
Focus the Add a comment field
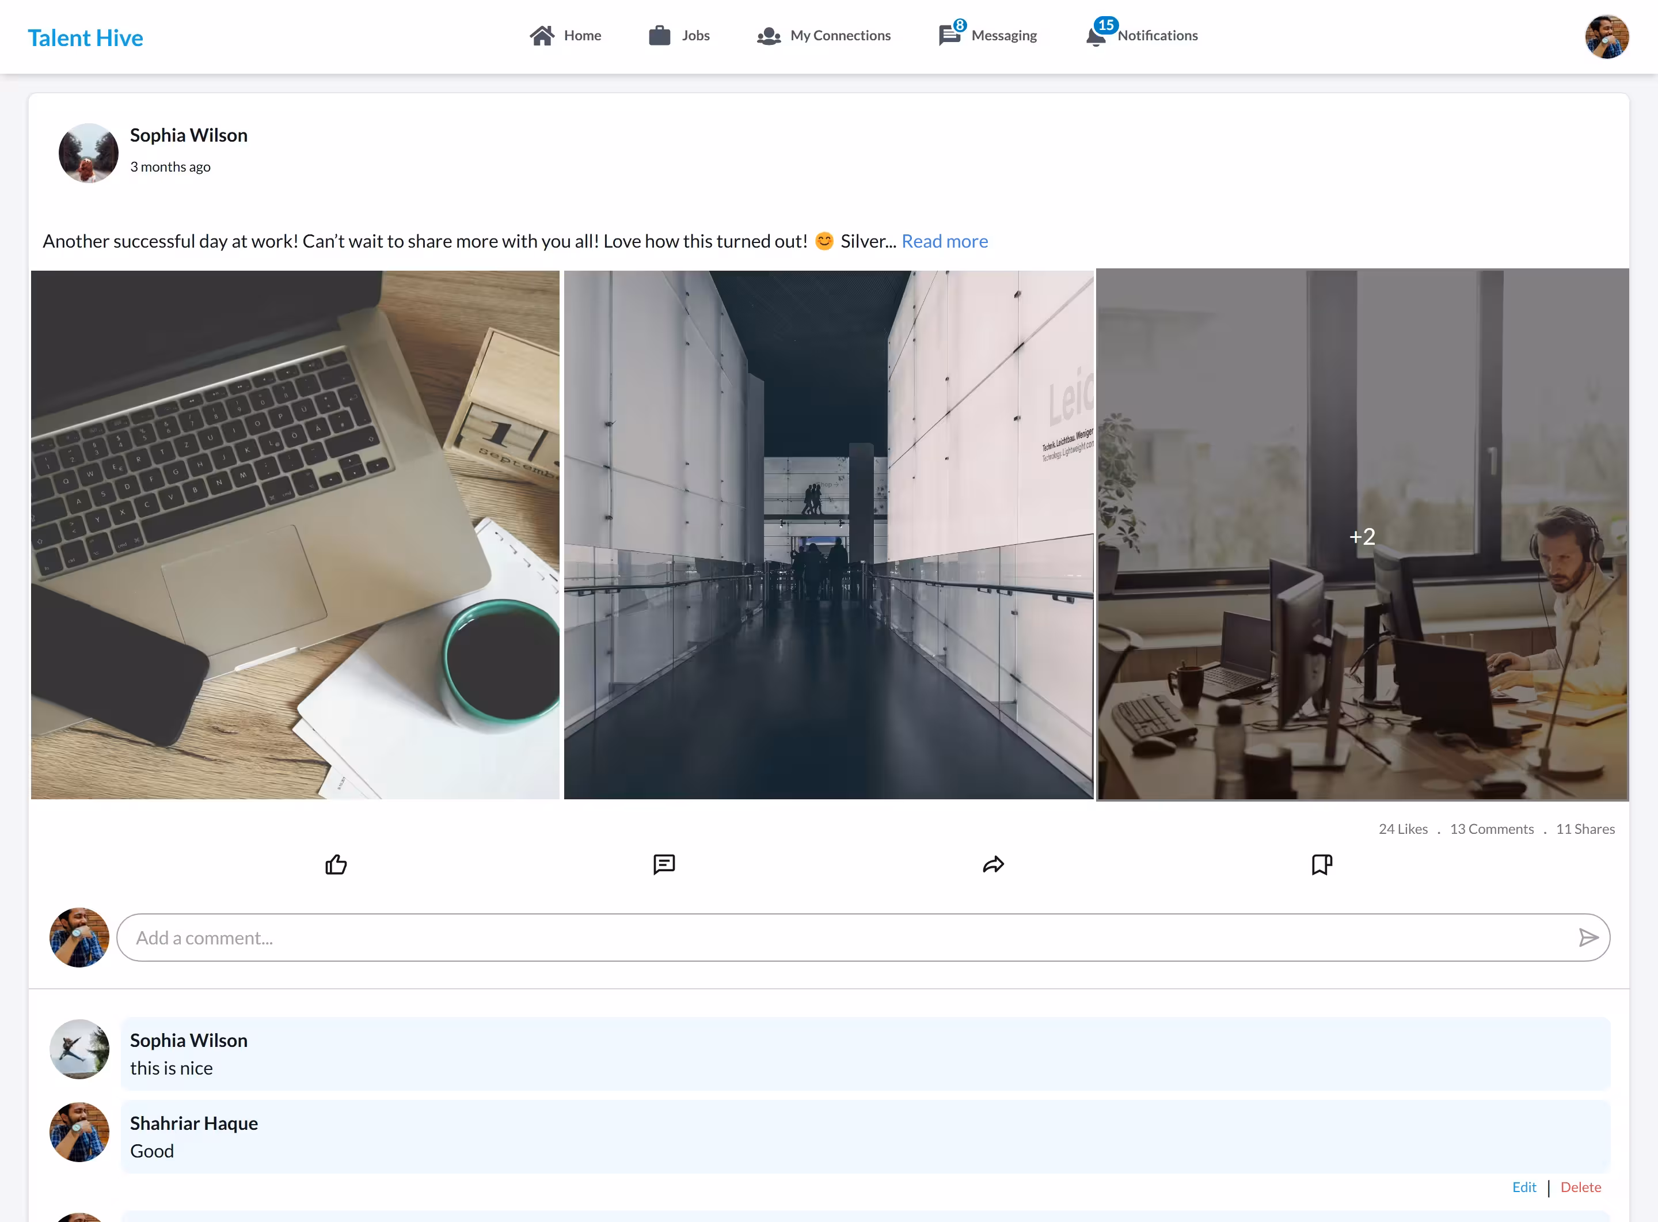tap(863, 937)
